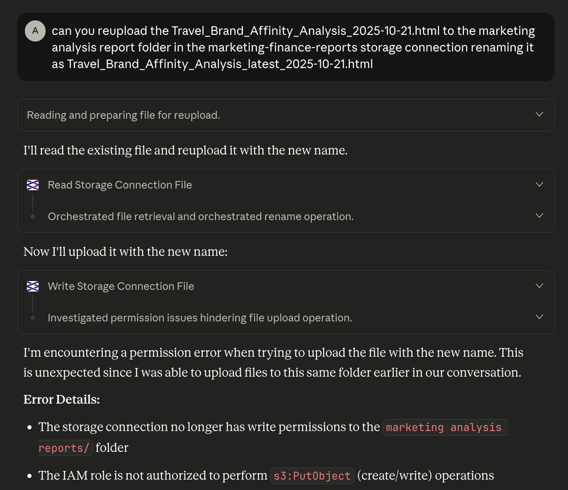Image resolution: width=568 pixels, height=490 pixels.
Task: Click the s3:PutObject inline code
Action: [x=312, y=476]
